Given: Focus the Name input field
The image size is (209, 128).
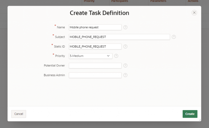Looking at the screenshot, I should pyautogui.click(x=95, y=27).
